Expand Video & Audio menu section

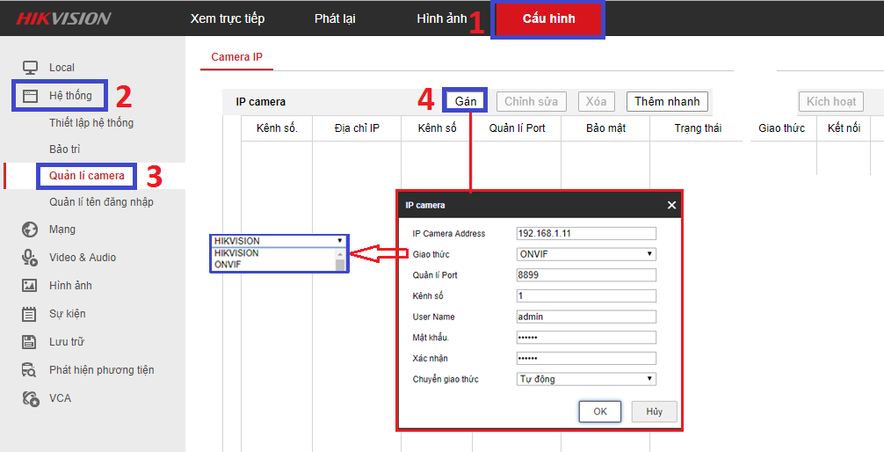coord(83,258)
